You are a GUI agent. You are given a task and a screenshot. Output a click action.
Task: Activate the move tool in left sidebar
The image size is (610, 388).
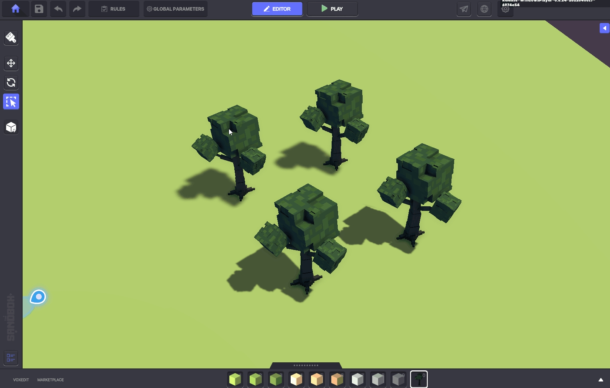pos(11,63)
